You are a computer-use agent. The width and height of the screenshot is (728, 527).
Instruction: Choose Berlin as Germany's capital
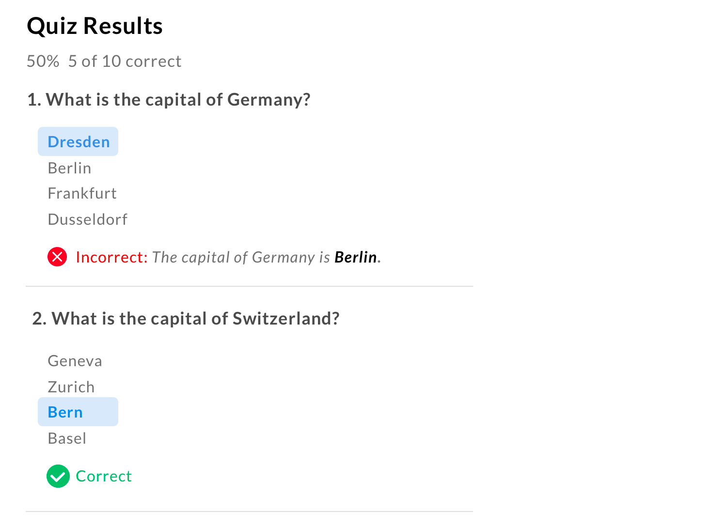point(69,168)
